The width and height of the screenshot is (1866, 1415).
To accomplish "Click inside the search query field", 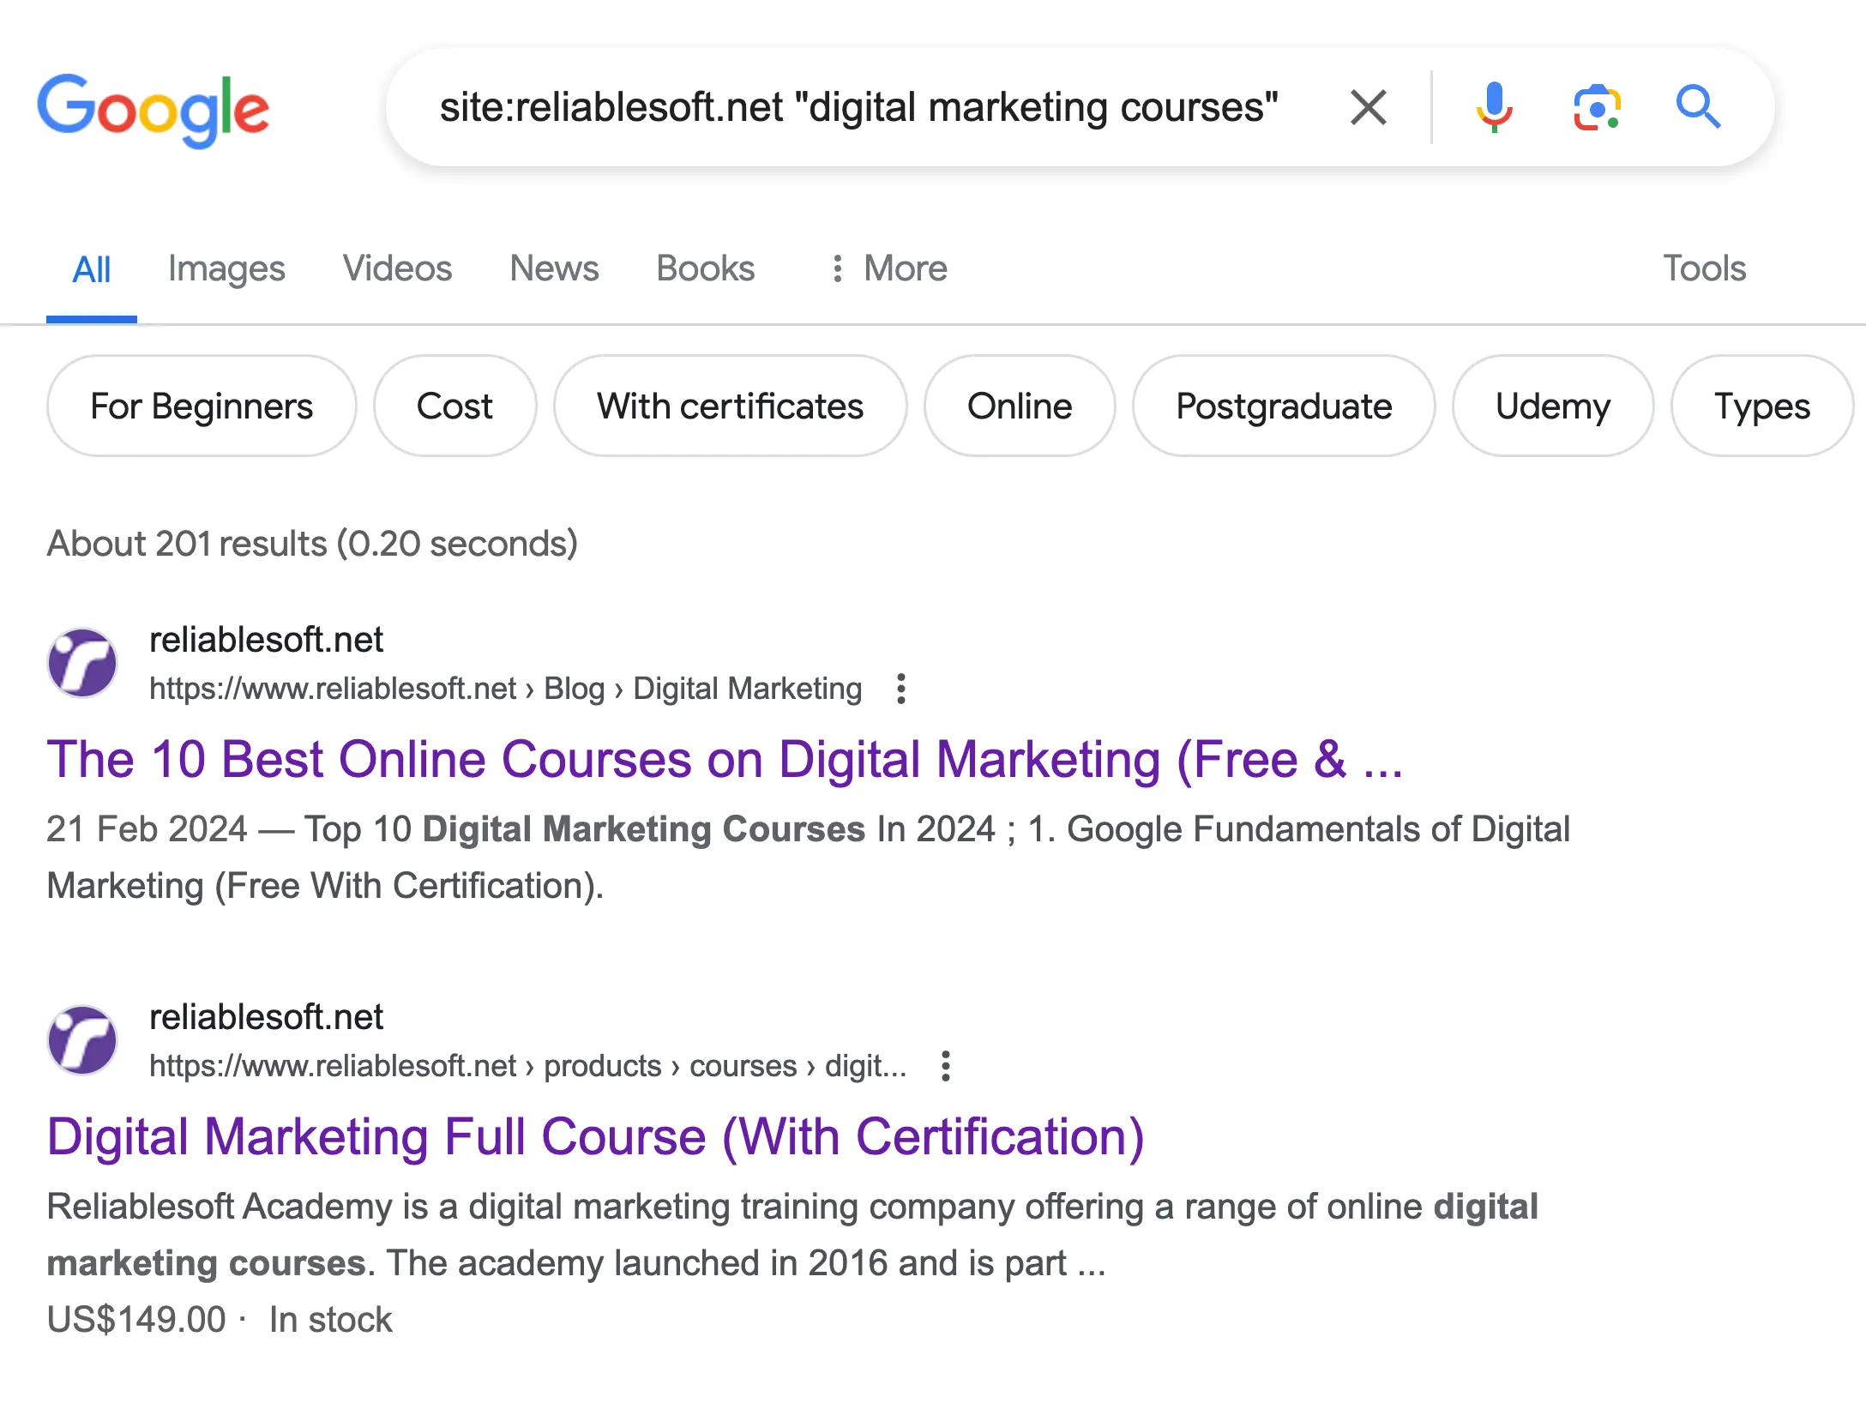I will click(x=858, y=108).
